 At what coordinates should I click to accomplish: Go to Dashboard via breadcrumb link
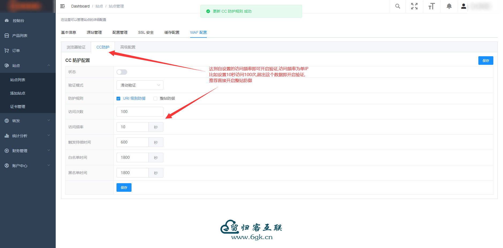[x=80, y=6]
